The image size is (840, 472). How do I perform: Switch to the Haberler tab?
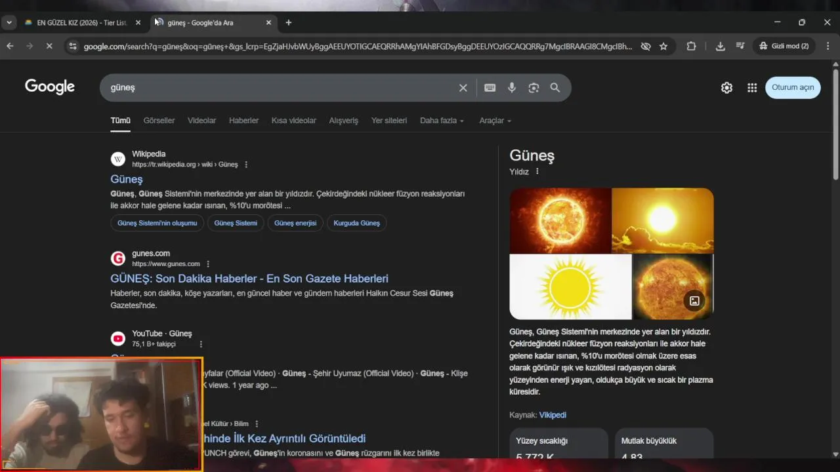click(x=243, y=121)
